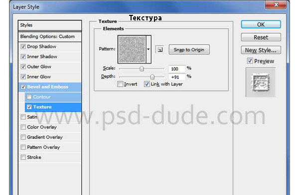Close the Layer Style dialog

point(276,4)
